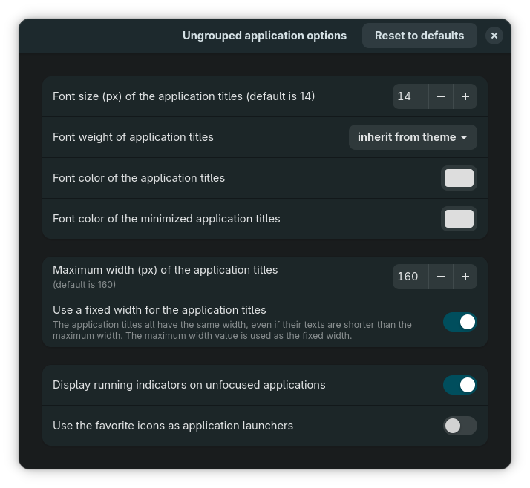Click minus to reduce maximum title width

pyautogui.click(x=441, y=277)
